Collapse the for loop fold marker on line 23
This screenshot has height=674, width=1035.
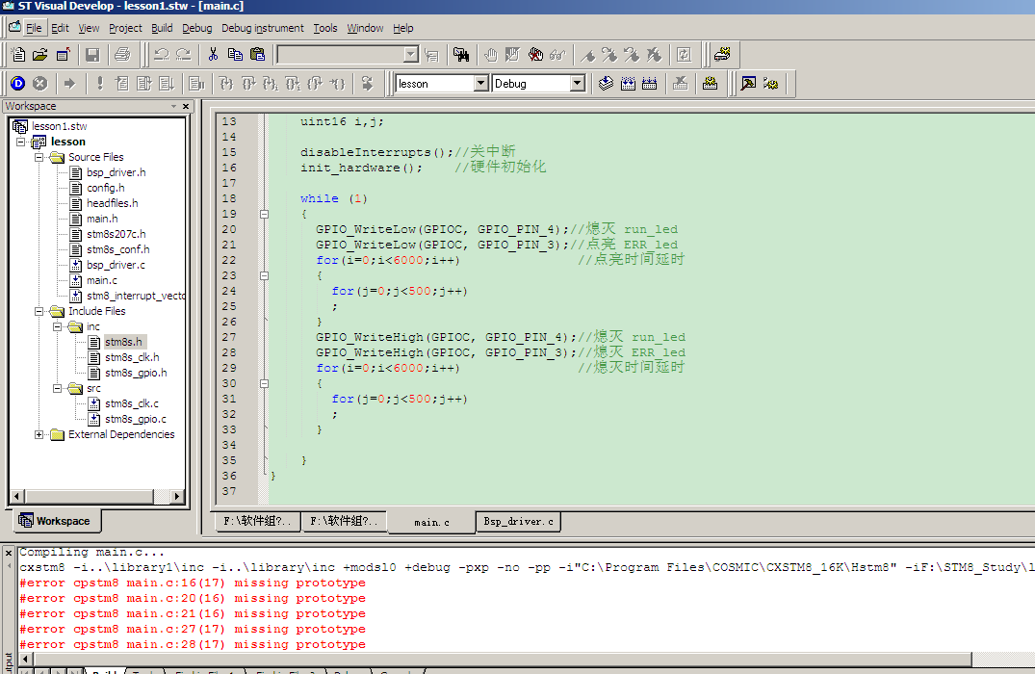click(264, 276)
